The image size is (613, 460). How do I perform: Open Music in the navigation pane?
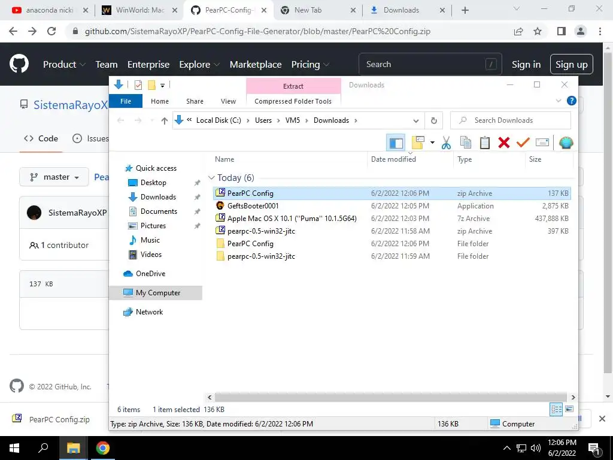point(150,240)
